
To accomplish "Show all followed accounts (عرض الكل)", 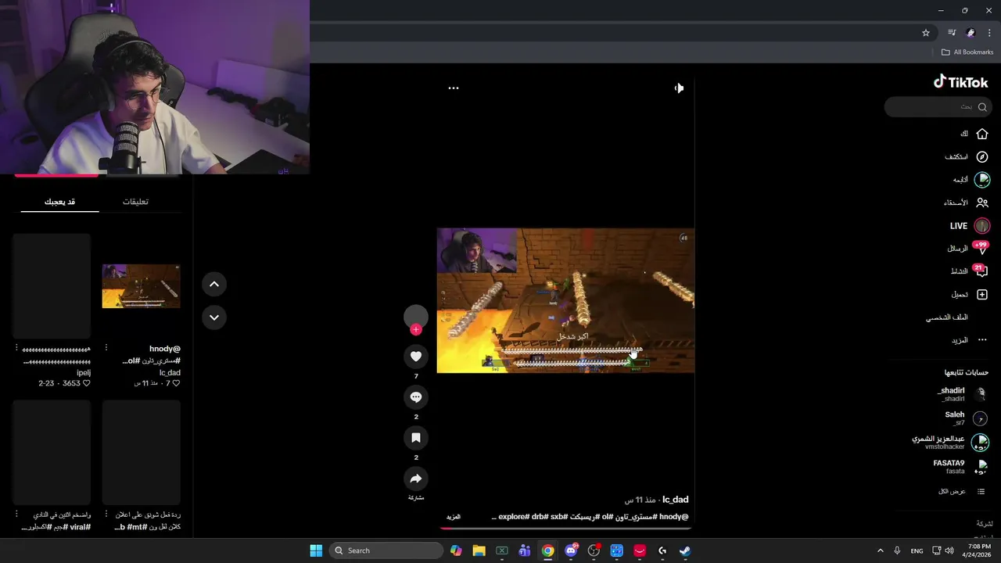I will coord(952,492).
